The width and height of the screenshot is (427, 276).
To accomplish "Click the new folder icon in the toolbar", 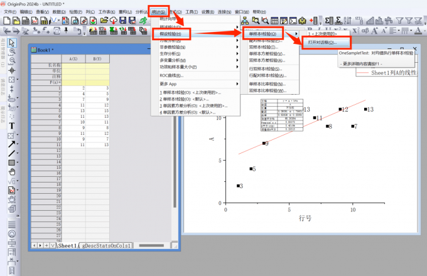I will [16, 21].
